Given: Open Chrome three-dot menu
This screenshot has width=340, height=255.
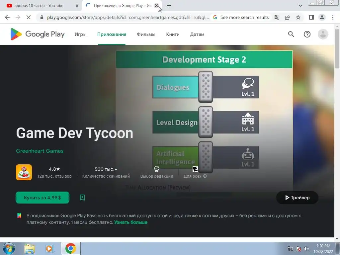Looking at the screenshot, I should point(333,17).
